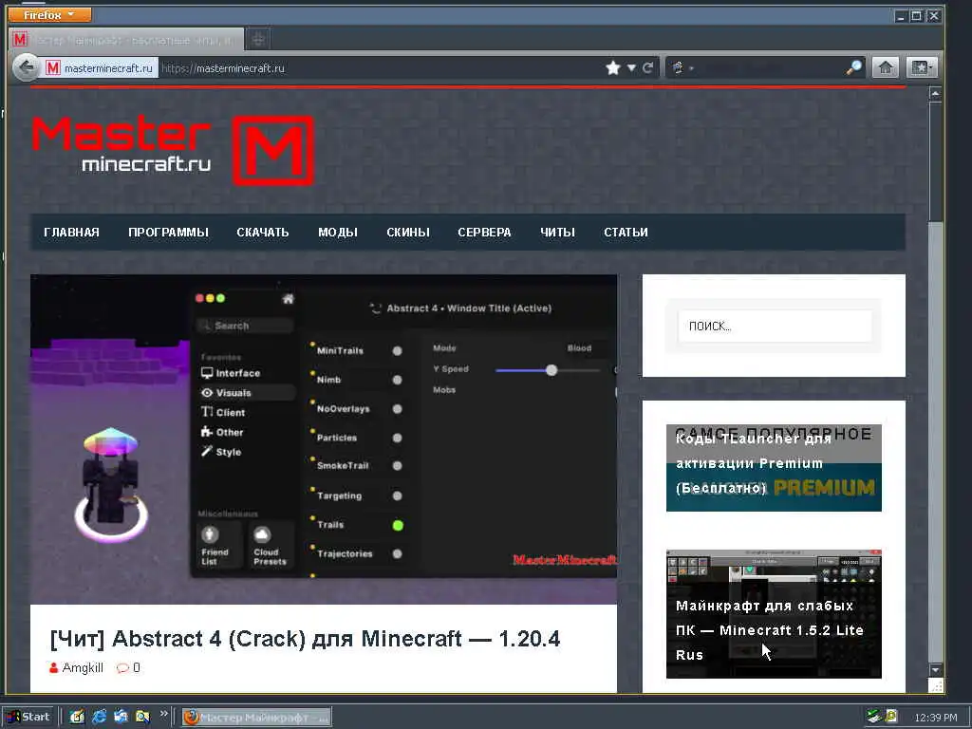The width and height of the screenshot is (972, 729).
Task: Click the vertical scrollbar thumb
Action: (x=935, y=161)
